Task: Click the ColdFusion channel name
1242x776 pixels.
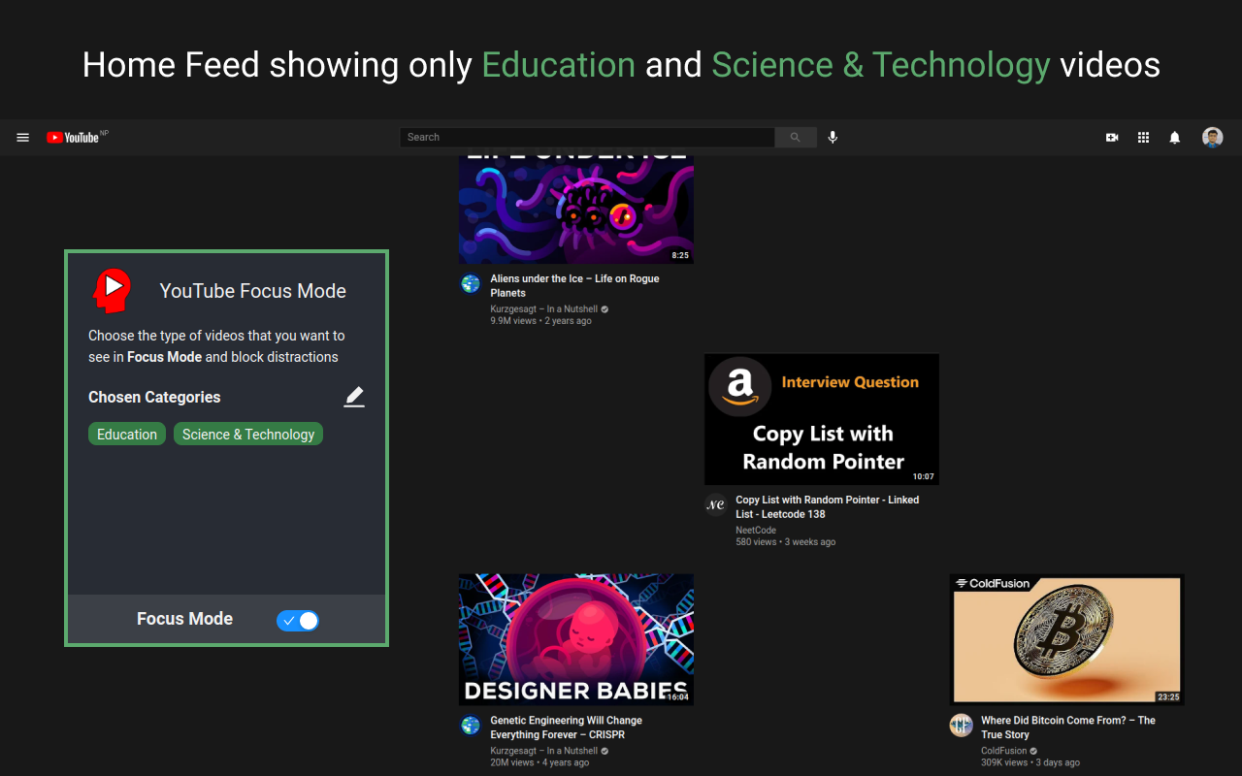Action: tap(1005, 750)
